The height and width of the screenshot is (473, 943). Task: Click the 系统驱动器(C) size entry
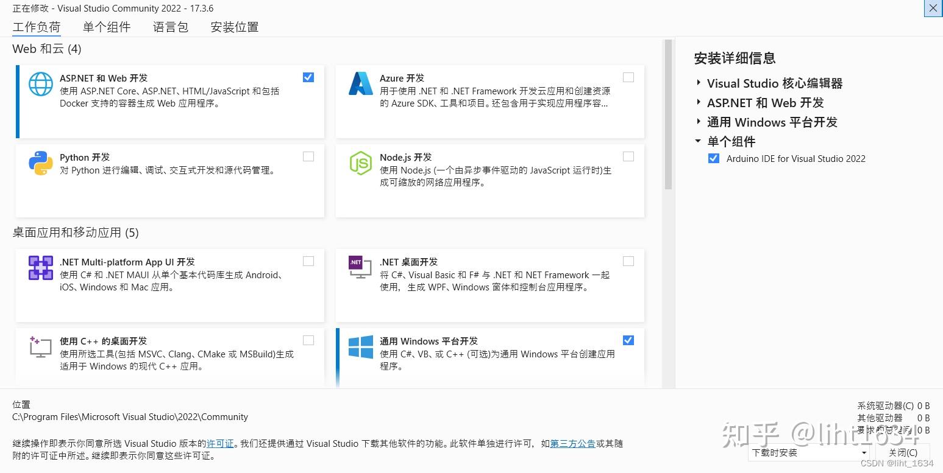click(x=894, y=406)
